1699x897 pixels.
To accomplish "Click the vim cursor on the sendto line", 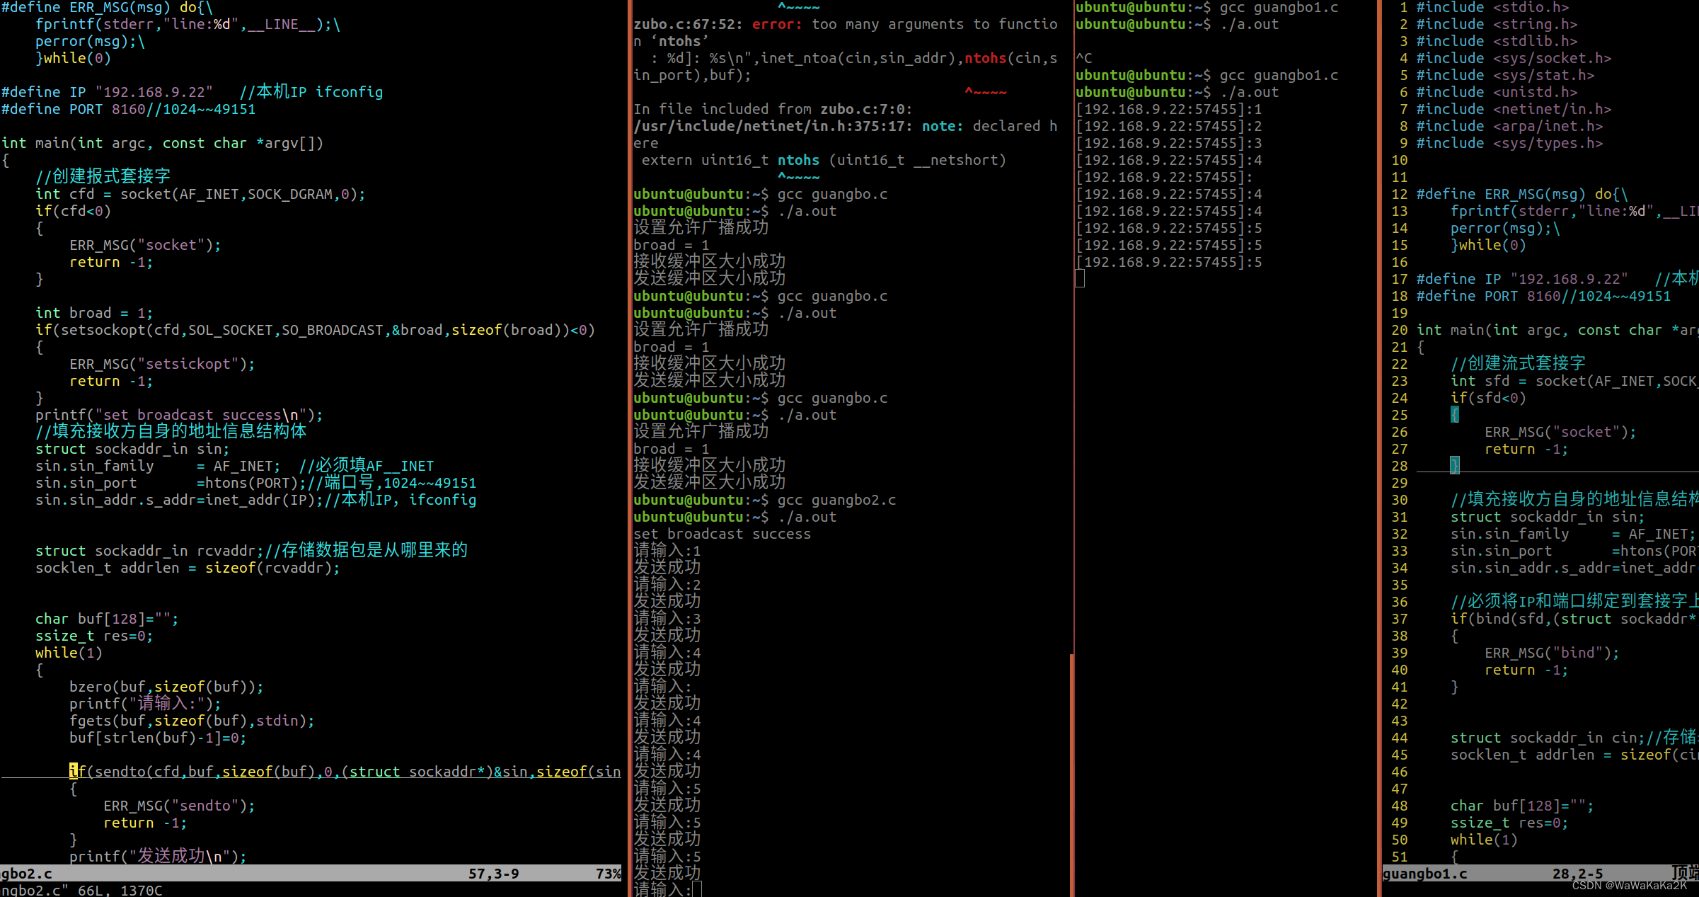I will pos(73,771).
